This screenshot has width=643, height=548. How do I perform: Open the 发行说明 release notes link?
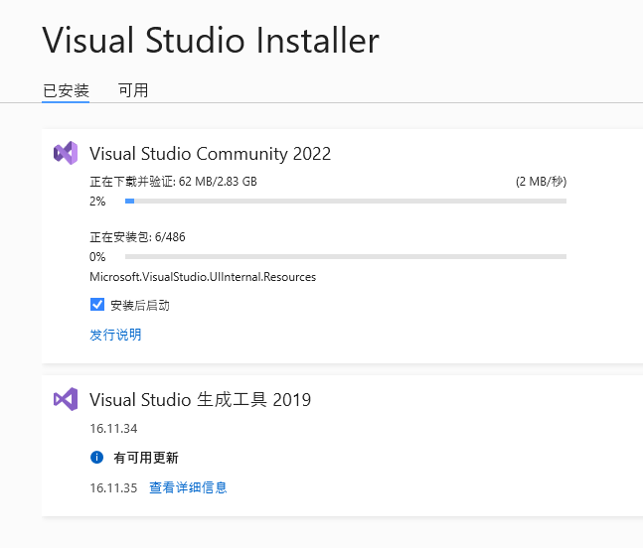(x=115, y=335)
